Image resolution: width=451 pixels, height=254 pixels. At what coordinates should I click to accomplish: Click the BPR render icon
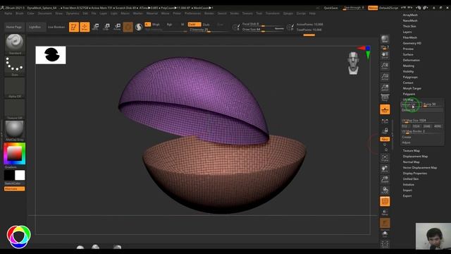385,40
